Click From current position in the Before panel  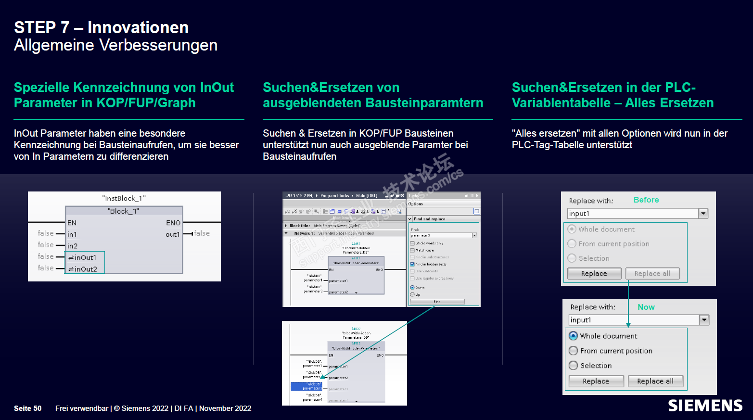pos(572,244)
